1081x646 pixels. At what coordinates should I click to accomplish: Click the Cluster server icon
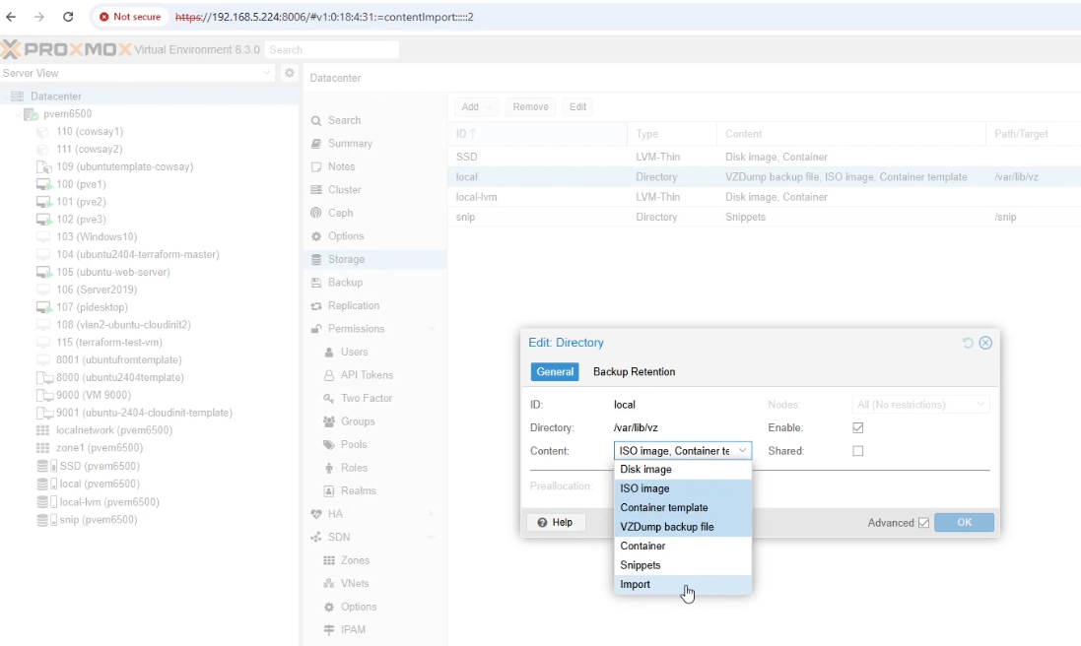pyautogui.click(x=316, y=189)
